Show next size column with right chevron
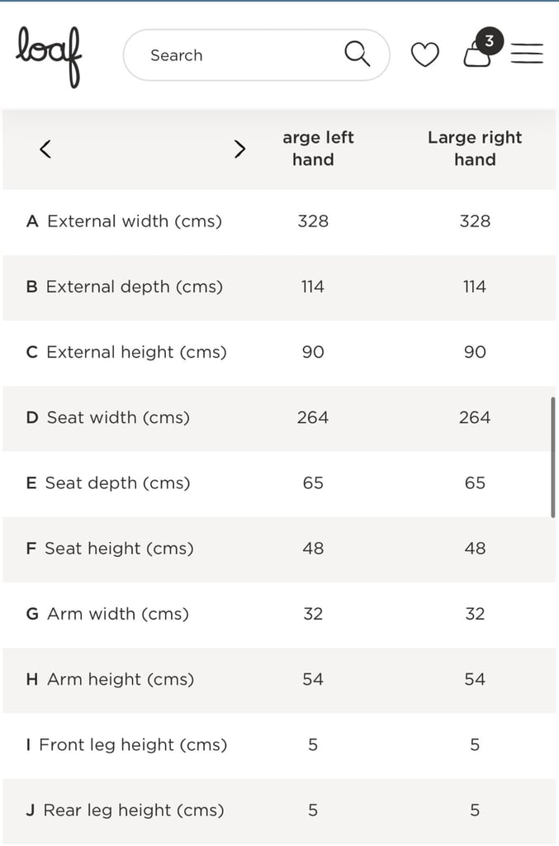559x846 pixels. (240, 149)
